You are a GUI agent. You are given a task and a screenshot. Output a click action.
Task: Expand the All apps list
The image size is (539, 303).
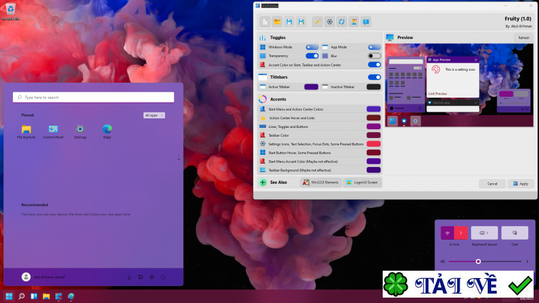tap(154, 115)
